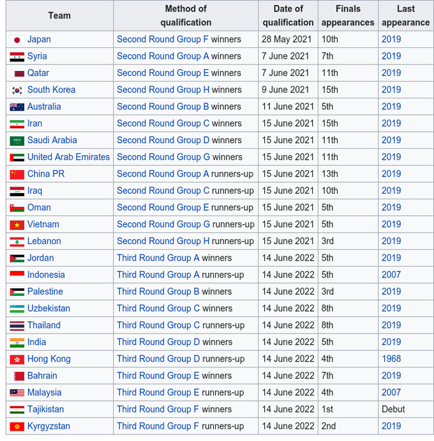The width and height of the screenshot is (434, 441).
Task: Open the Tajikistan team link
Action: (45, 410)
